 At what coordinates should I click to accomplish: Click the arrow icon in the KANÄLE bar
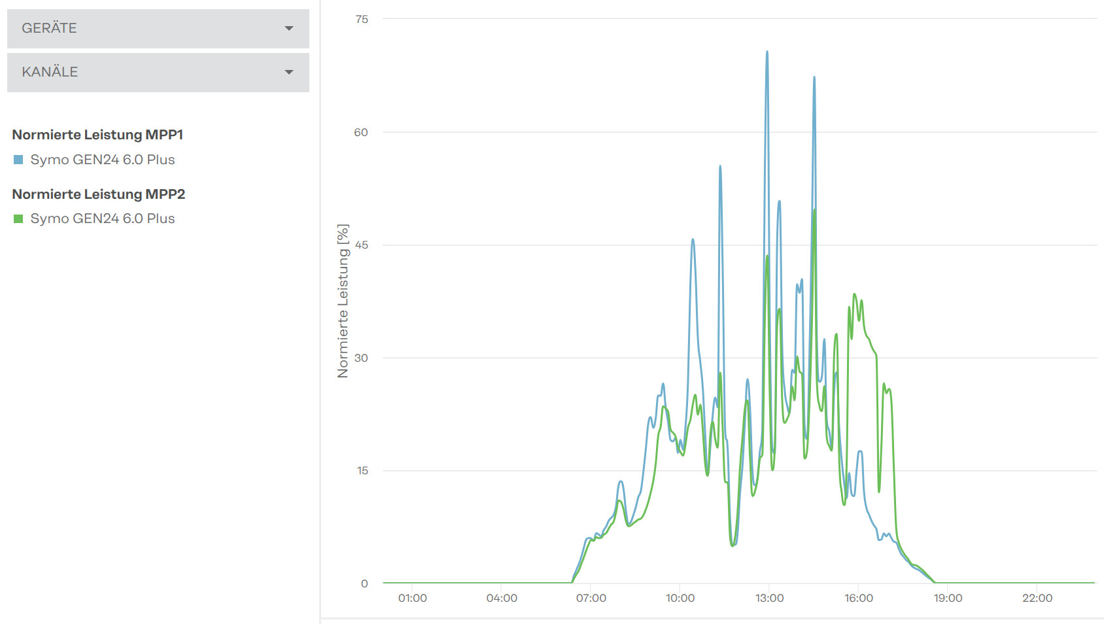point(289,72)
